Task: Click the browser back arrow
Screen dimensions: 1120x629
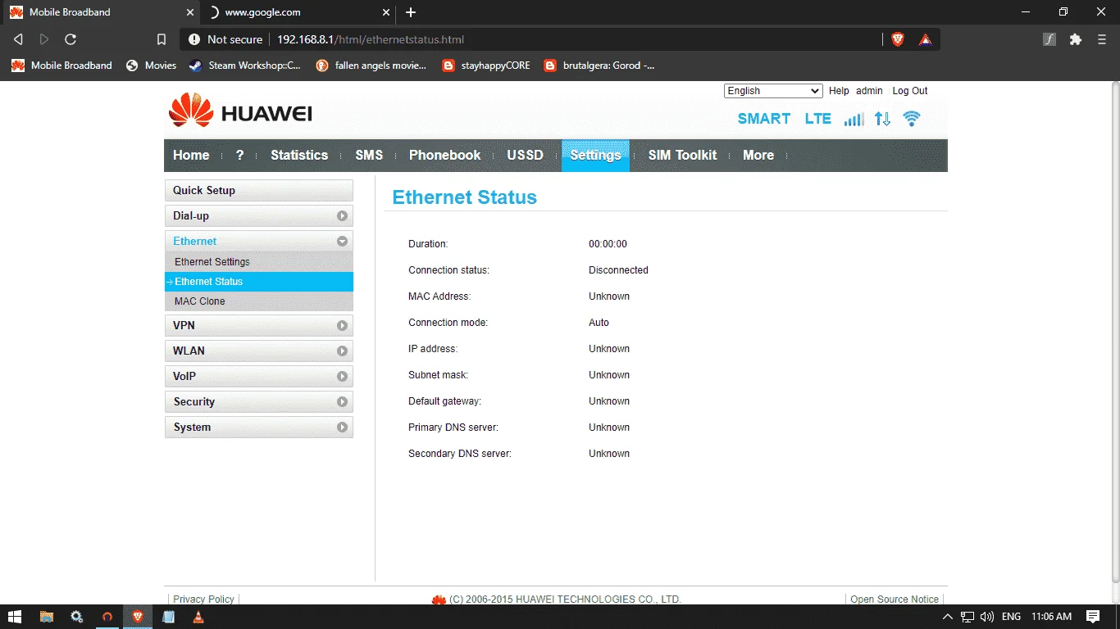Action: pos(18,39)
